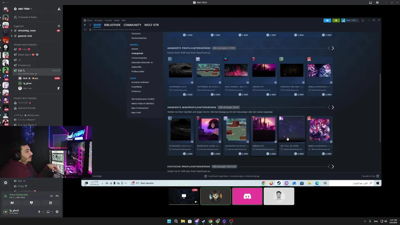Unmute the stream via its speaker icon
Screen dimensions: 400x225
coord(196,202)
